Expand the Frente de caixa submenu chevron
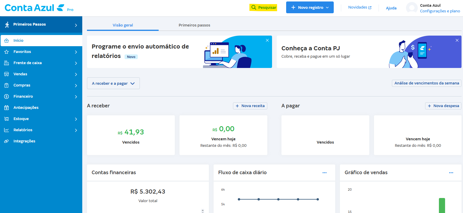The width and height of the screenshot is (463, 213). (76, 63)
